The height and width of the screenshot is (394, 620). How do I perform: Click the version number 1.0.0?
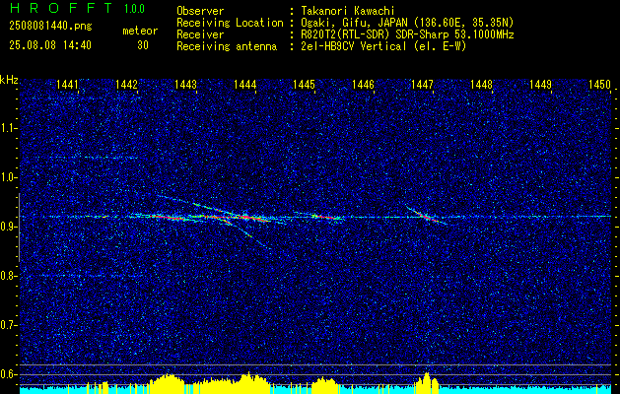pyautogui.click(x=134, y=9)
